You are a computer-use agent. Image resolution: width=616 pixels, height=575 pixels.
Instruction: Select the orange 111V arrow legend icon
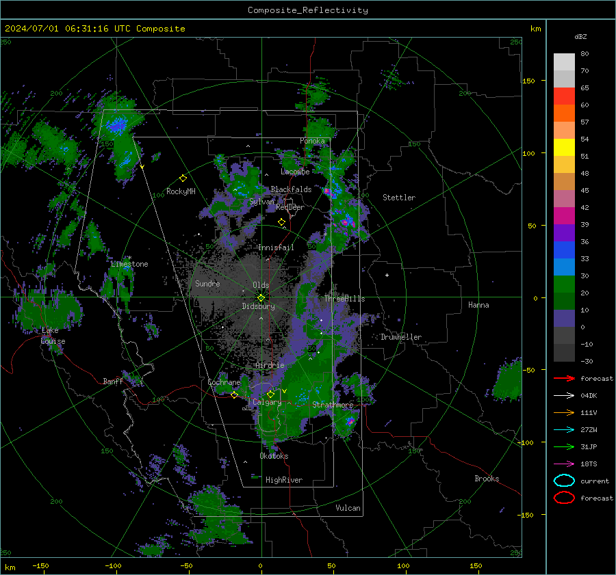coord(564,412)
